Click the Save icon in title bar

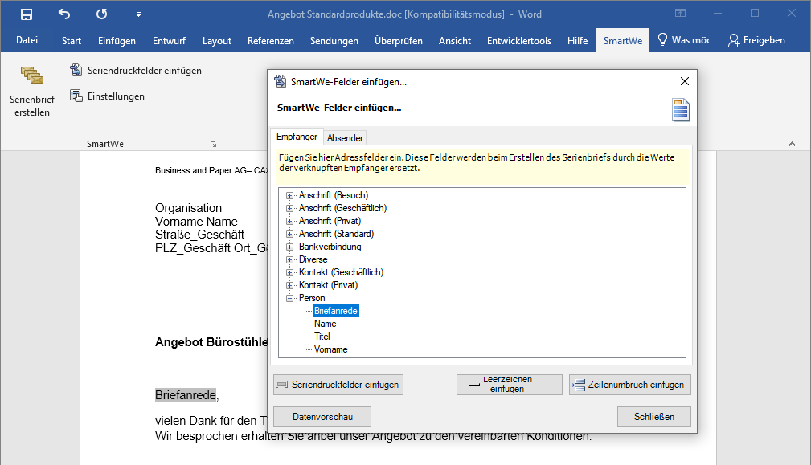tap(27, 14)
